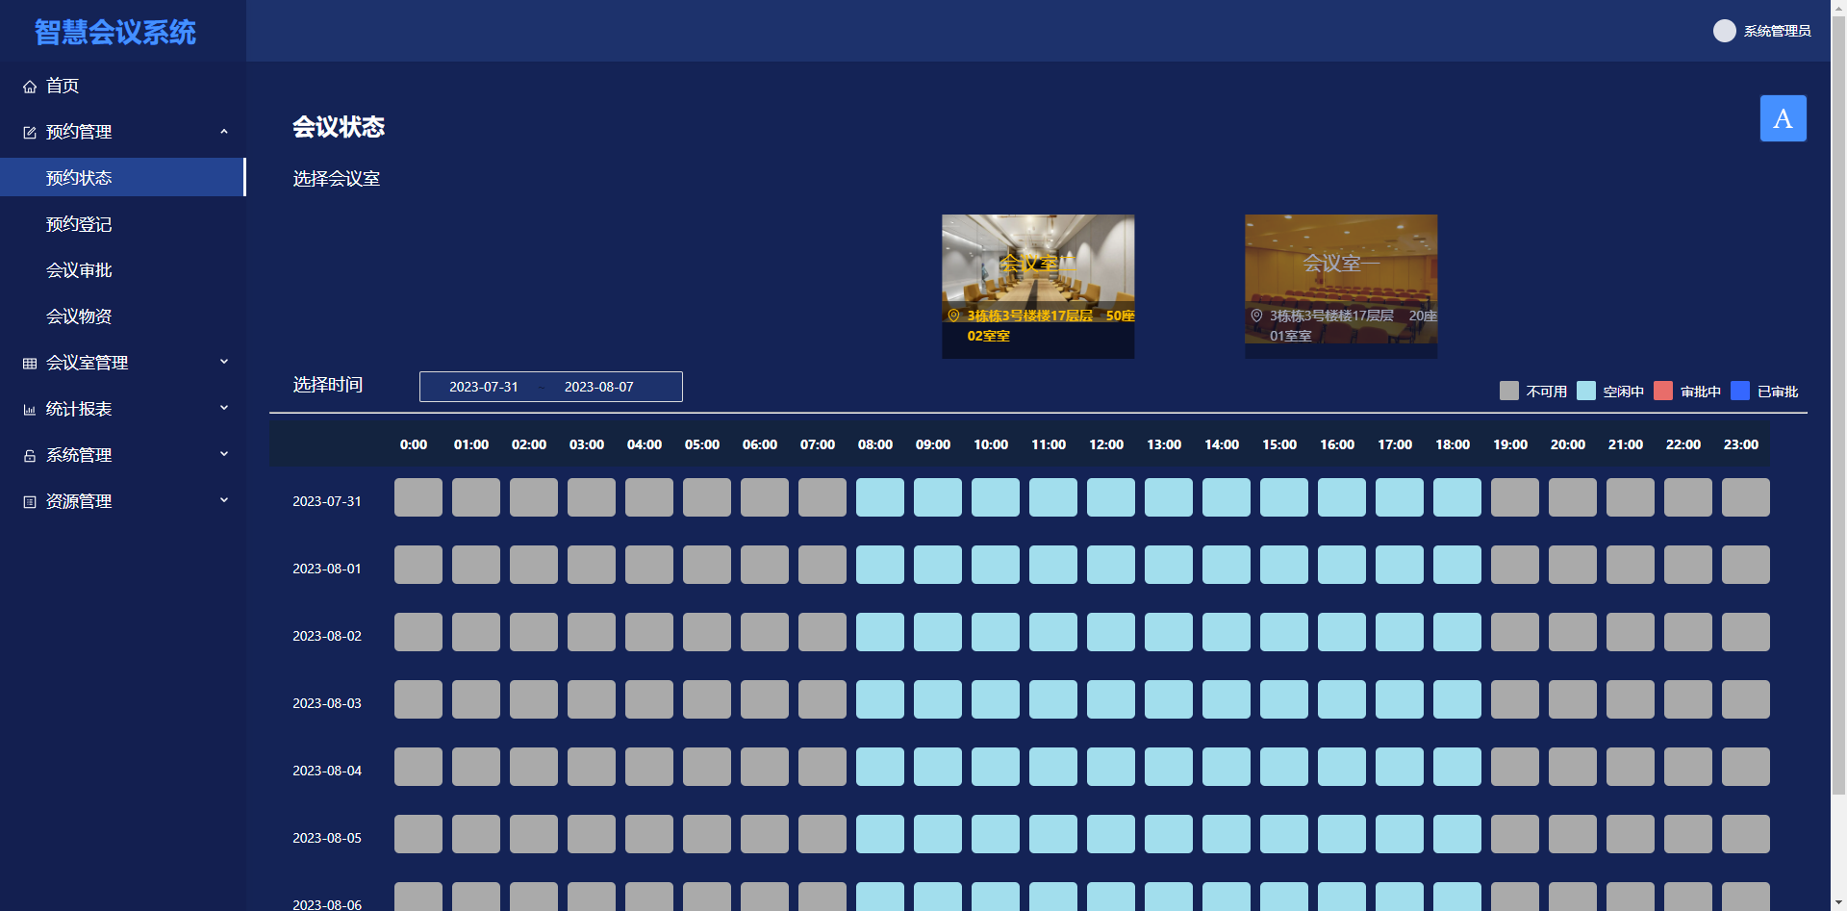Viewport: 1847px width, 911px height.
Task: Click the blue A language button
Action: coord(1784,118)
